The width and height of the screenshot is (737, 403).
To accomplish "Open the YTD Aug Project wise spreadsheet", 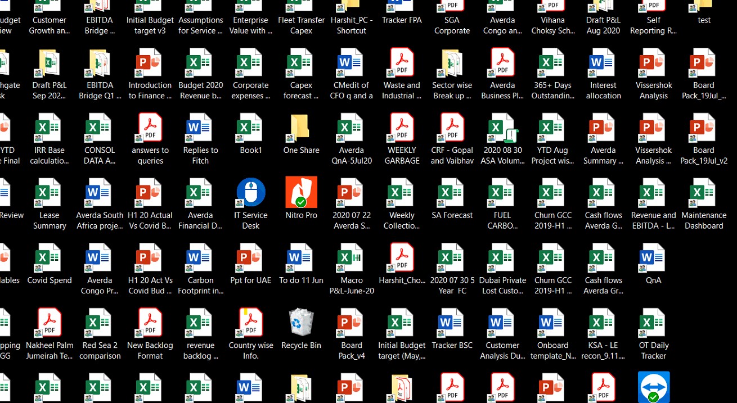I will [552, 127].
